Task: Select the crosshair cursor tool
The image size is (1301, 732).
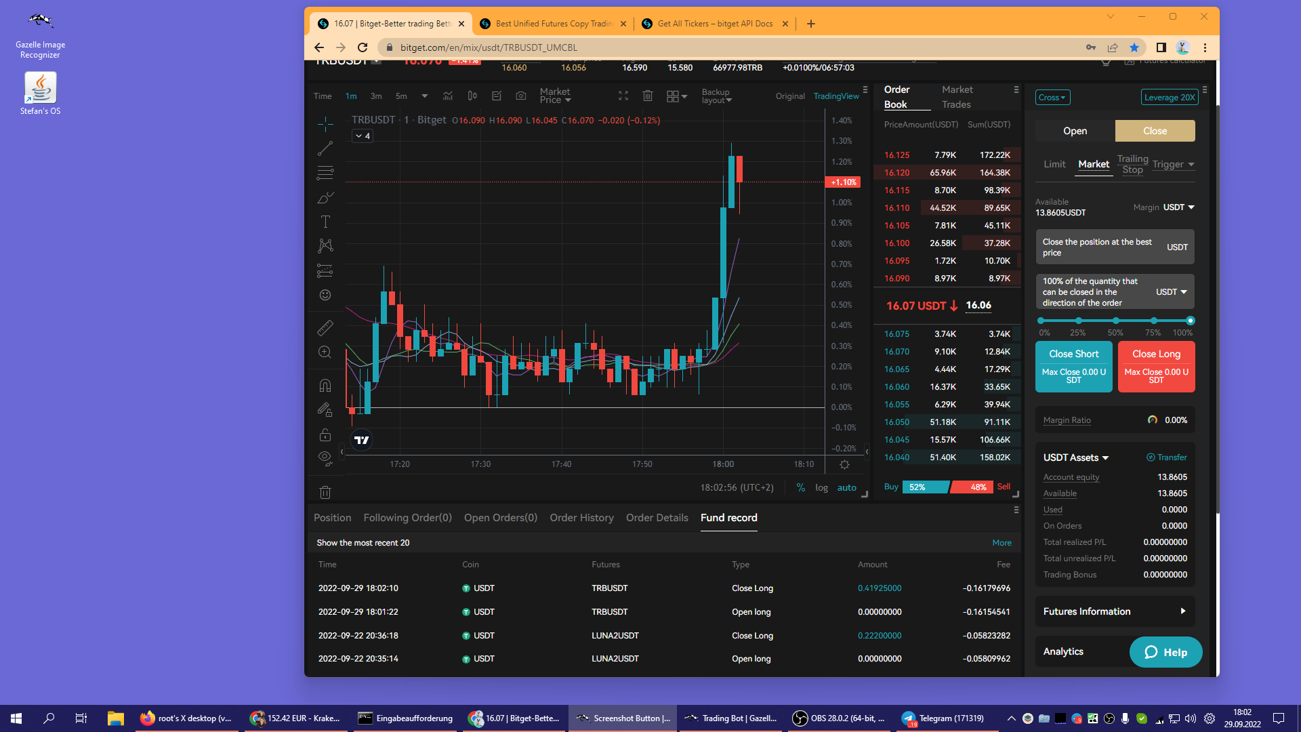Action: 325,124
